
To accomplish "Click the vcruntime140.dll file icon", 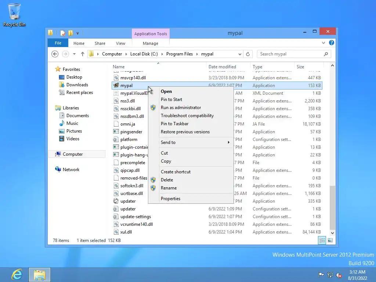I will point(116,224).
